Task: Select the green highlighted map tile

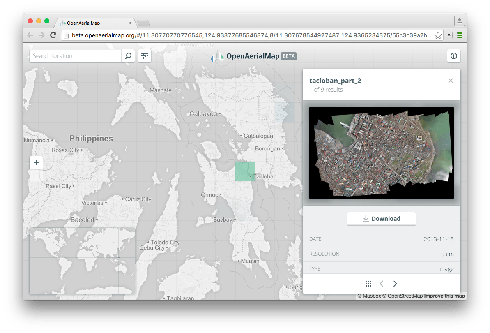Action: coord(245,171)
